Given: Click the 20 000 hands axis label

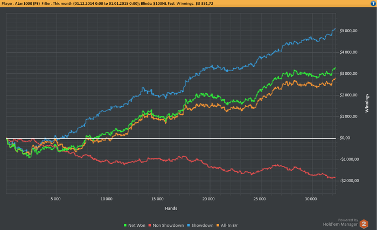Looking at the screenshot, I should click(x=208, y=199).
